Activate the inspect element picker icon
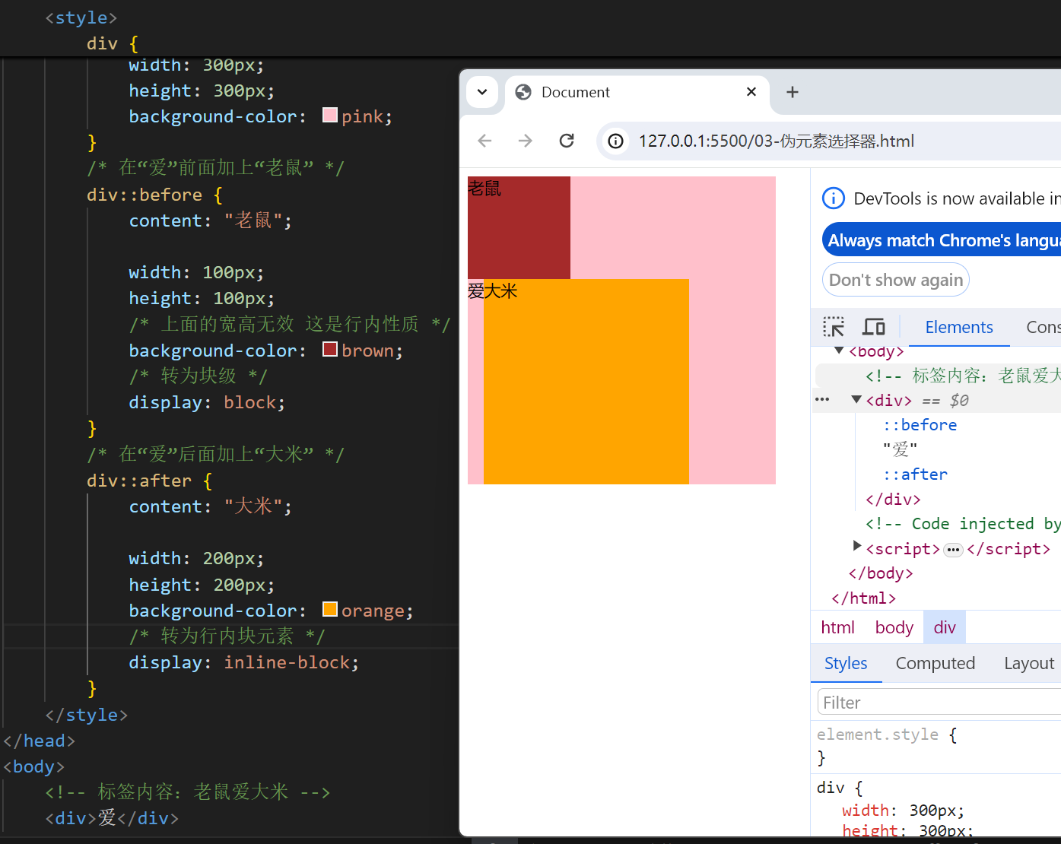The width and height of the screenshot is (1061, 844). (834, 327)
